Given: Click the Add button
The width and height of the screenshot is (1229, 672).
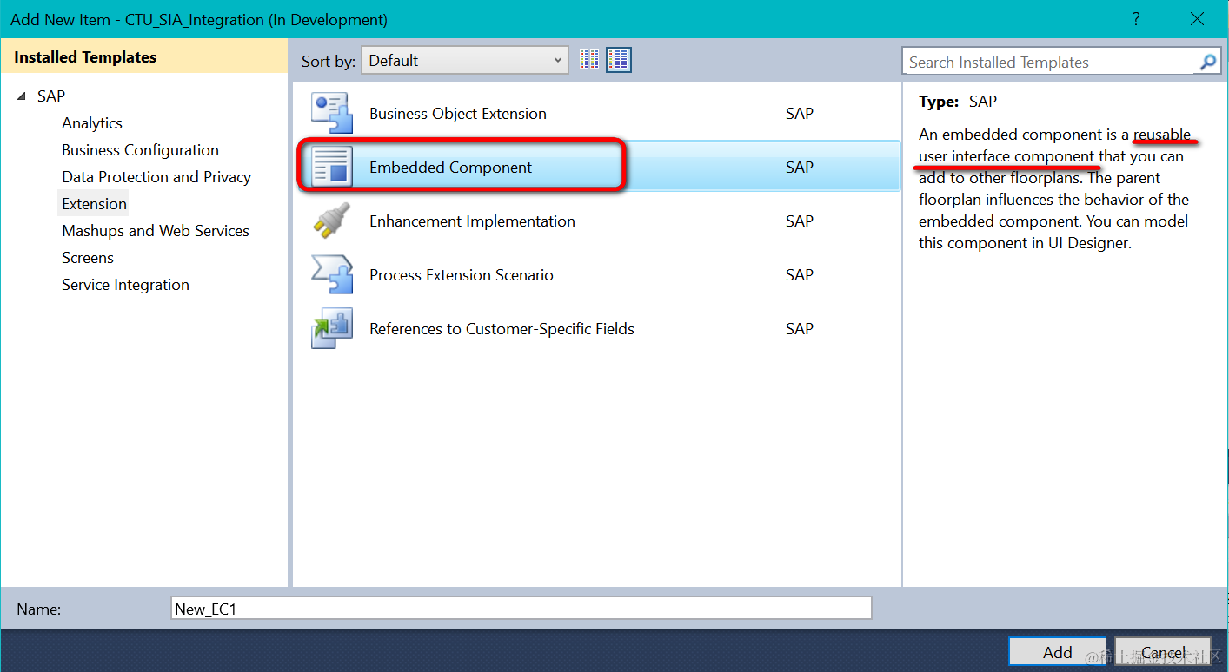Looking at the screenshot, I should pos(1057,653).
